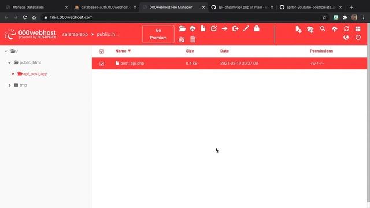This screenshot has width=370, height=208.
Task: Collapse the root folder tree arrow
Action: pyautogui.click(x=6, y=51)
